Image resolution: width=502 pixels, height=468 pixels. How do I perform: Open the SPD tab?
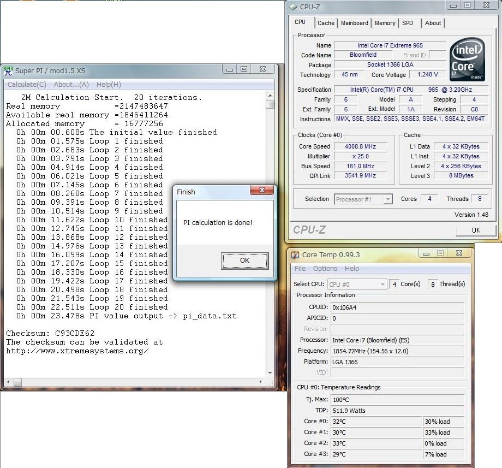click(408, 23)
